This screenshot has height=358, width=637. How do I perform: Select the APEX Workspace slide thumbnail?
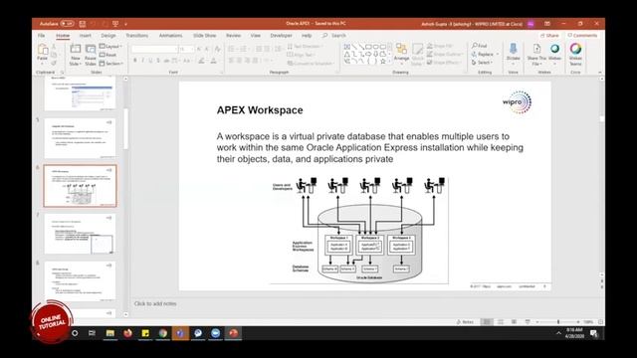pyautogui.click(x=80, y=186)
